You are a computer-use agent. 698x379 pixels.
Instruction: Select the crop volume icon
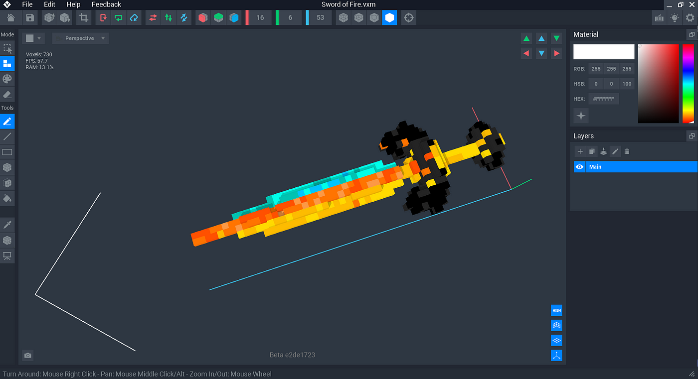[84, 18]
